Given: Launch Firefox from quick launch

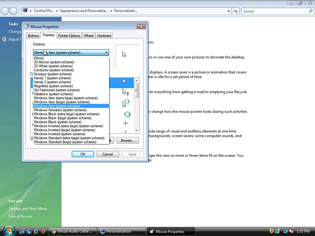Looking at the screenshot, I should point(43,231).
